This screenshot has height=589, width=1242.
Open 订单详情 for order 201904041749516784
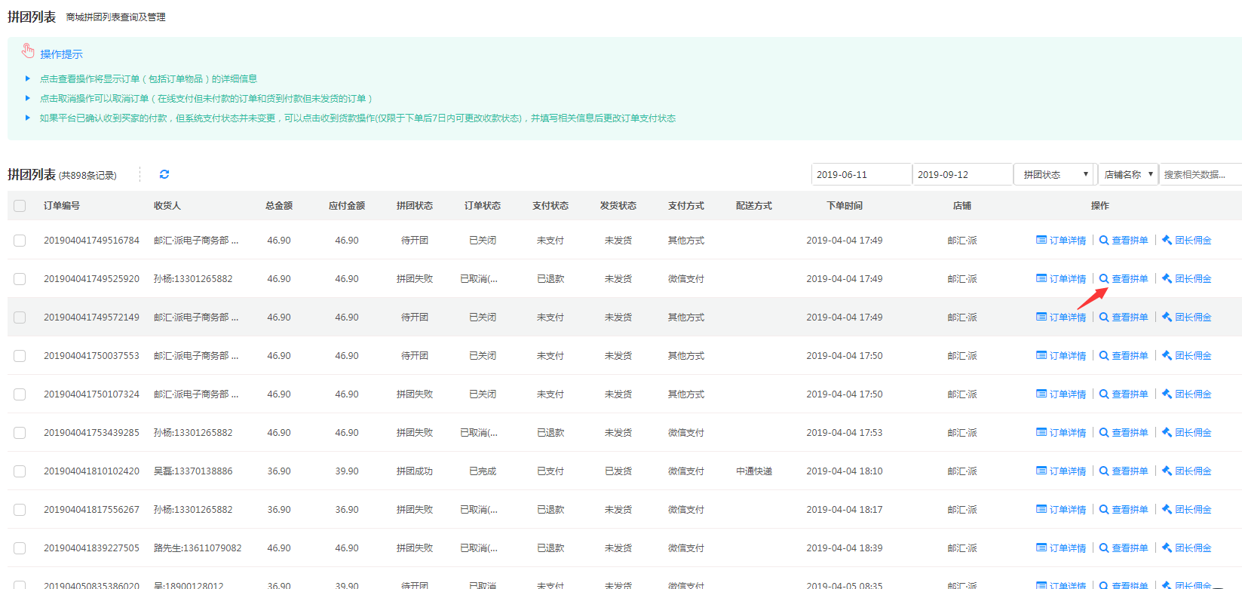1061,241
